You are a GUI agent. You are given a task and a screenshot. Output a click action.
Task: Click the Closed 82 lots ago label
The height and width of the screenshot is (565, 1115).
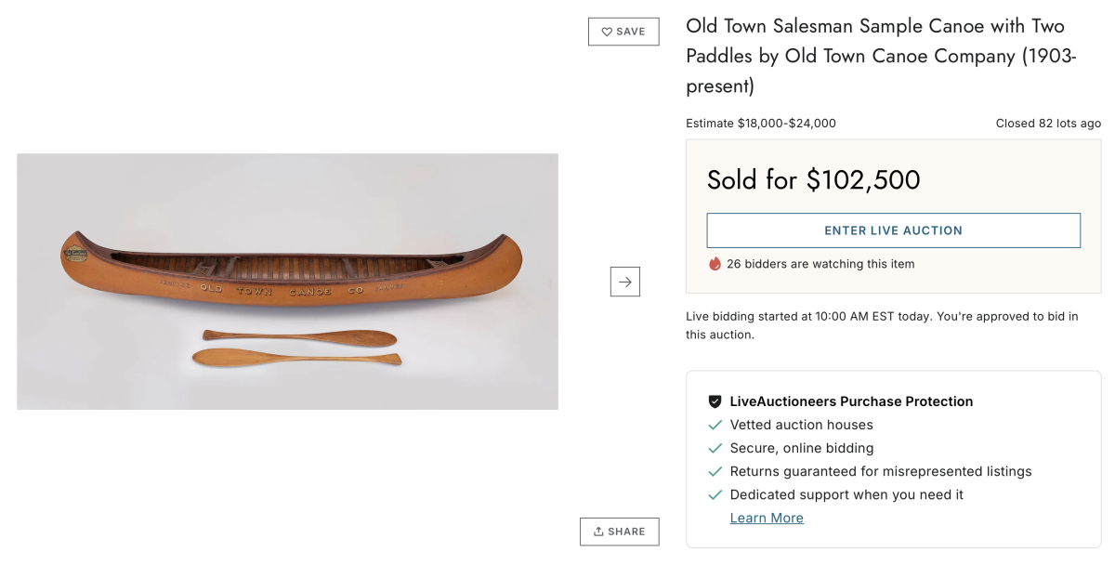tap(1048, 123)
